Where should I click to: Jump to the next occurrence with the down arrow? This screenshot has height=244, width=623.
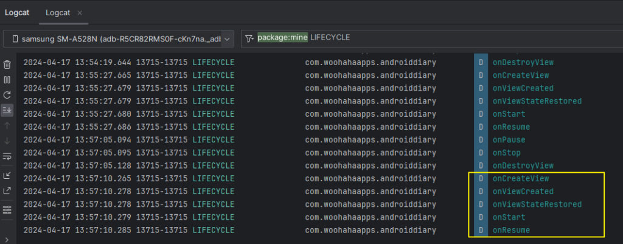[x=7, y=141]
